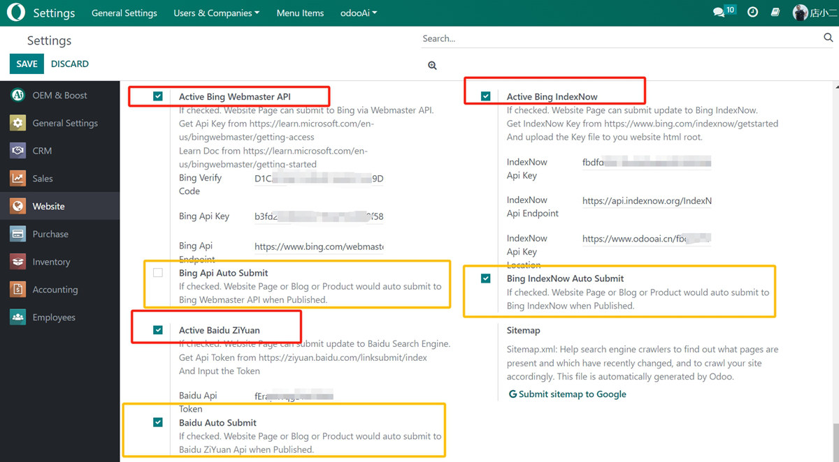Click the Inventory box icon
839x462 pixels.
point(18,262)
